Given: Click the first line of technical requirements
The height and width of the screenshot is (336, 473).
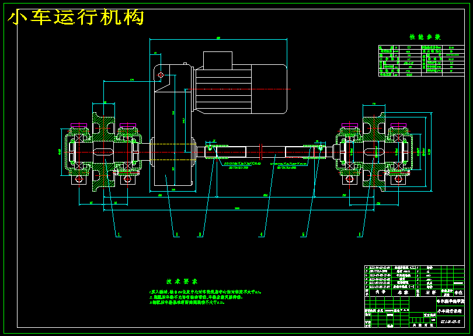Looking at the screenshot, I should point(205,292).
